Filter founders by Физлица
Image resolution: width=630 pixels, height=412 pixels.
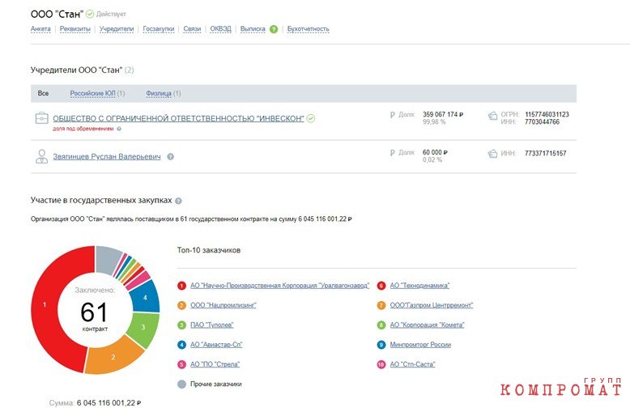(159, 93)
